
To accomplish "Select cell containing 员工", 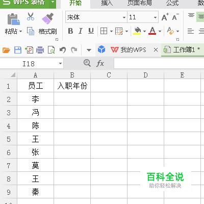I will [36, 86].
